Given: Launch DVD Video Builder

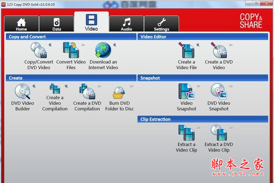Looking at the screenshot, I should pos(23,97).
